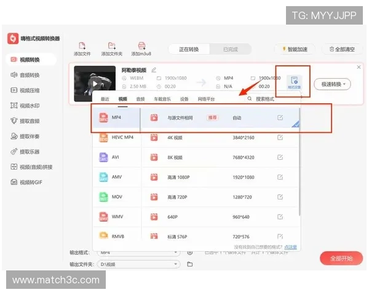Screen dimensions: 369x295
Task: Switch to the 正在转换 tab
Action: coord(189,49)
